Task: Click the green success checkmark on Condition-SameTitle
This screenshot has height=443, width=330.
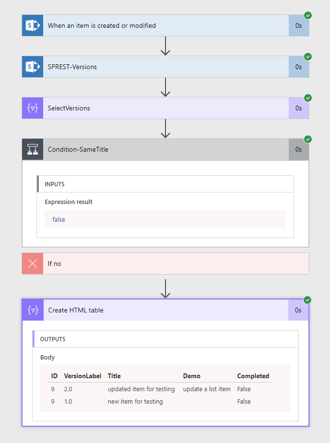Action: (x=308, y=139)
